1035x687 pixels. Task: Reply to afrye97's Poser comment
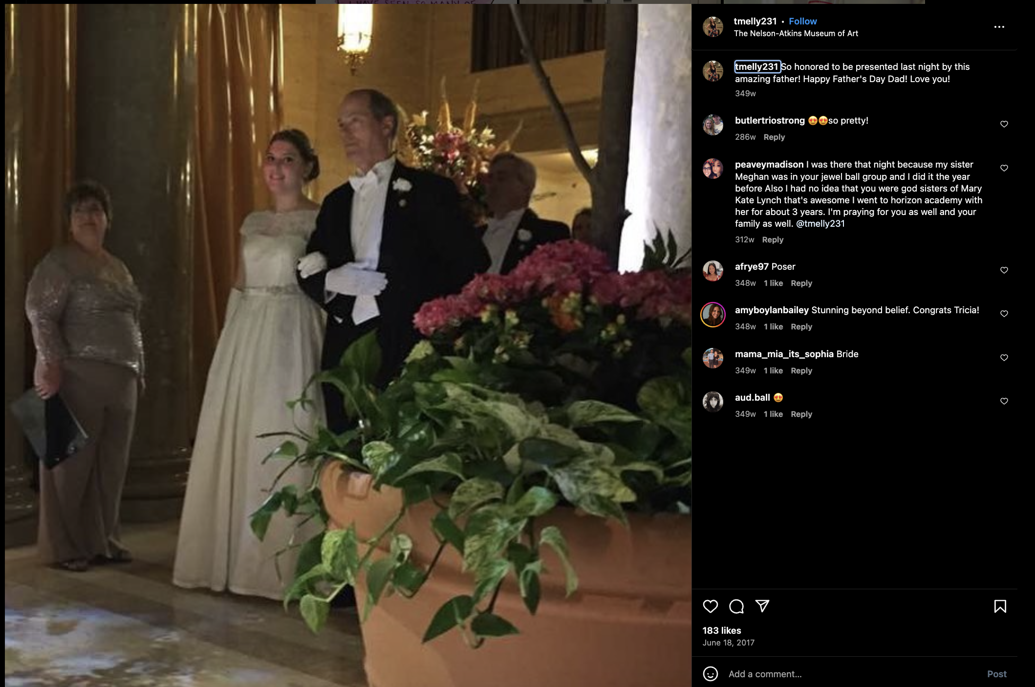coord(801,283)
